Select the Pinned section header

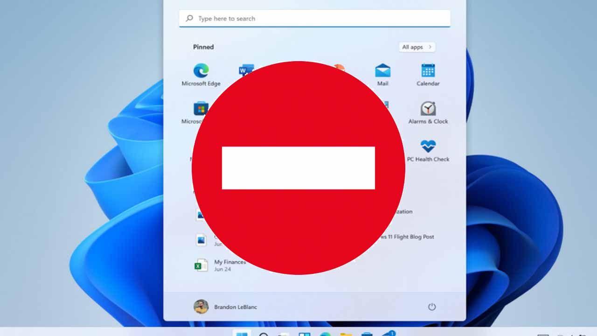pyautogui.click(x=203, y=47)
